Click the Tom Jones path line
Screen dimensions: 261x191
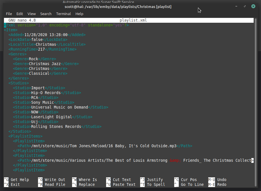(104, 146)
